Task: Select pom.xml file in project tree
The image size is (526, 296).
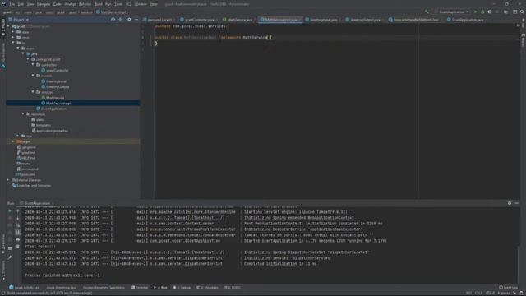Action: (25, 174)
